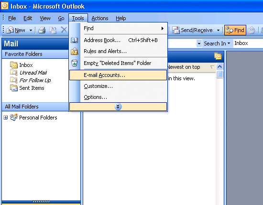Choose Rules and Alerts menu entry
Screen dimensions: 263x205
click(118, 51)
